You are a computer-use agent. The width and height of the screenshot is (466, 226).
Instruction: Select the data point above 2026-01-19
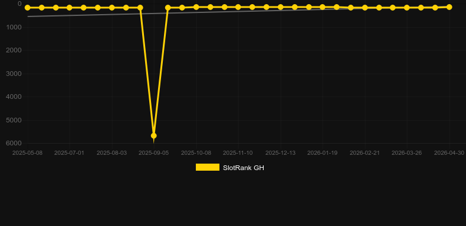[323, 7]
